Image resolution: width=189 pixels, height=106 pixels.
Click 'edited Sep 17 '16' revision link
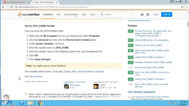(x=74, y=82)
